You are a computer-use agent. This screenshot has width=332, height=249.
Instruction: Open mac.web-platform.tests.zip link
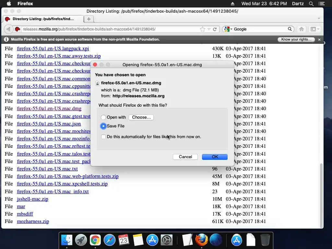(x=68, y=176)
